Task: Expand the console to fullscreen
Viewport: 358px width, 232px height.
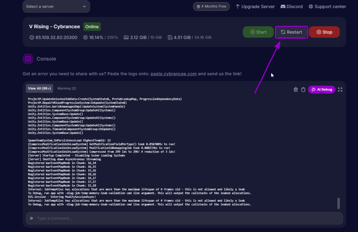Action: click(x=340, y=90)
